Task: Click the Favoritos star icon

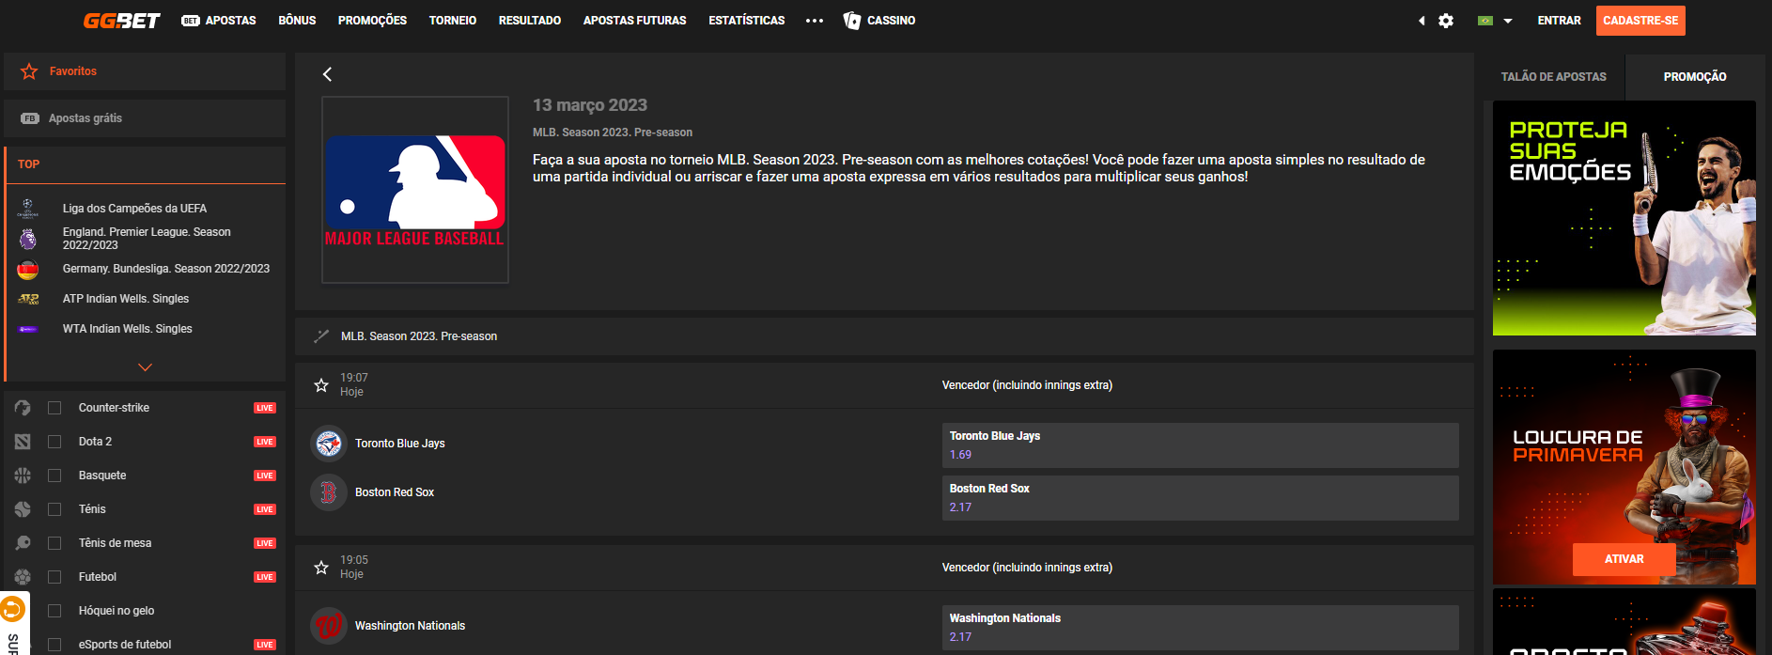Action: coord(29,71)
